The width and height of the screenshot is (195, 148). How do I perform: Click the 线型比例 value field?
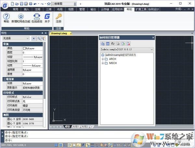pyautogui.click(x=32, y=61)
